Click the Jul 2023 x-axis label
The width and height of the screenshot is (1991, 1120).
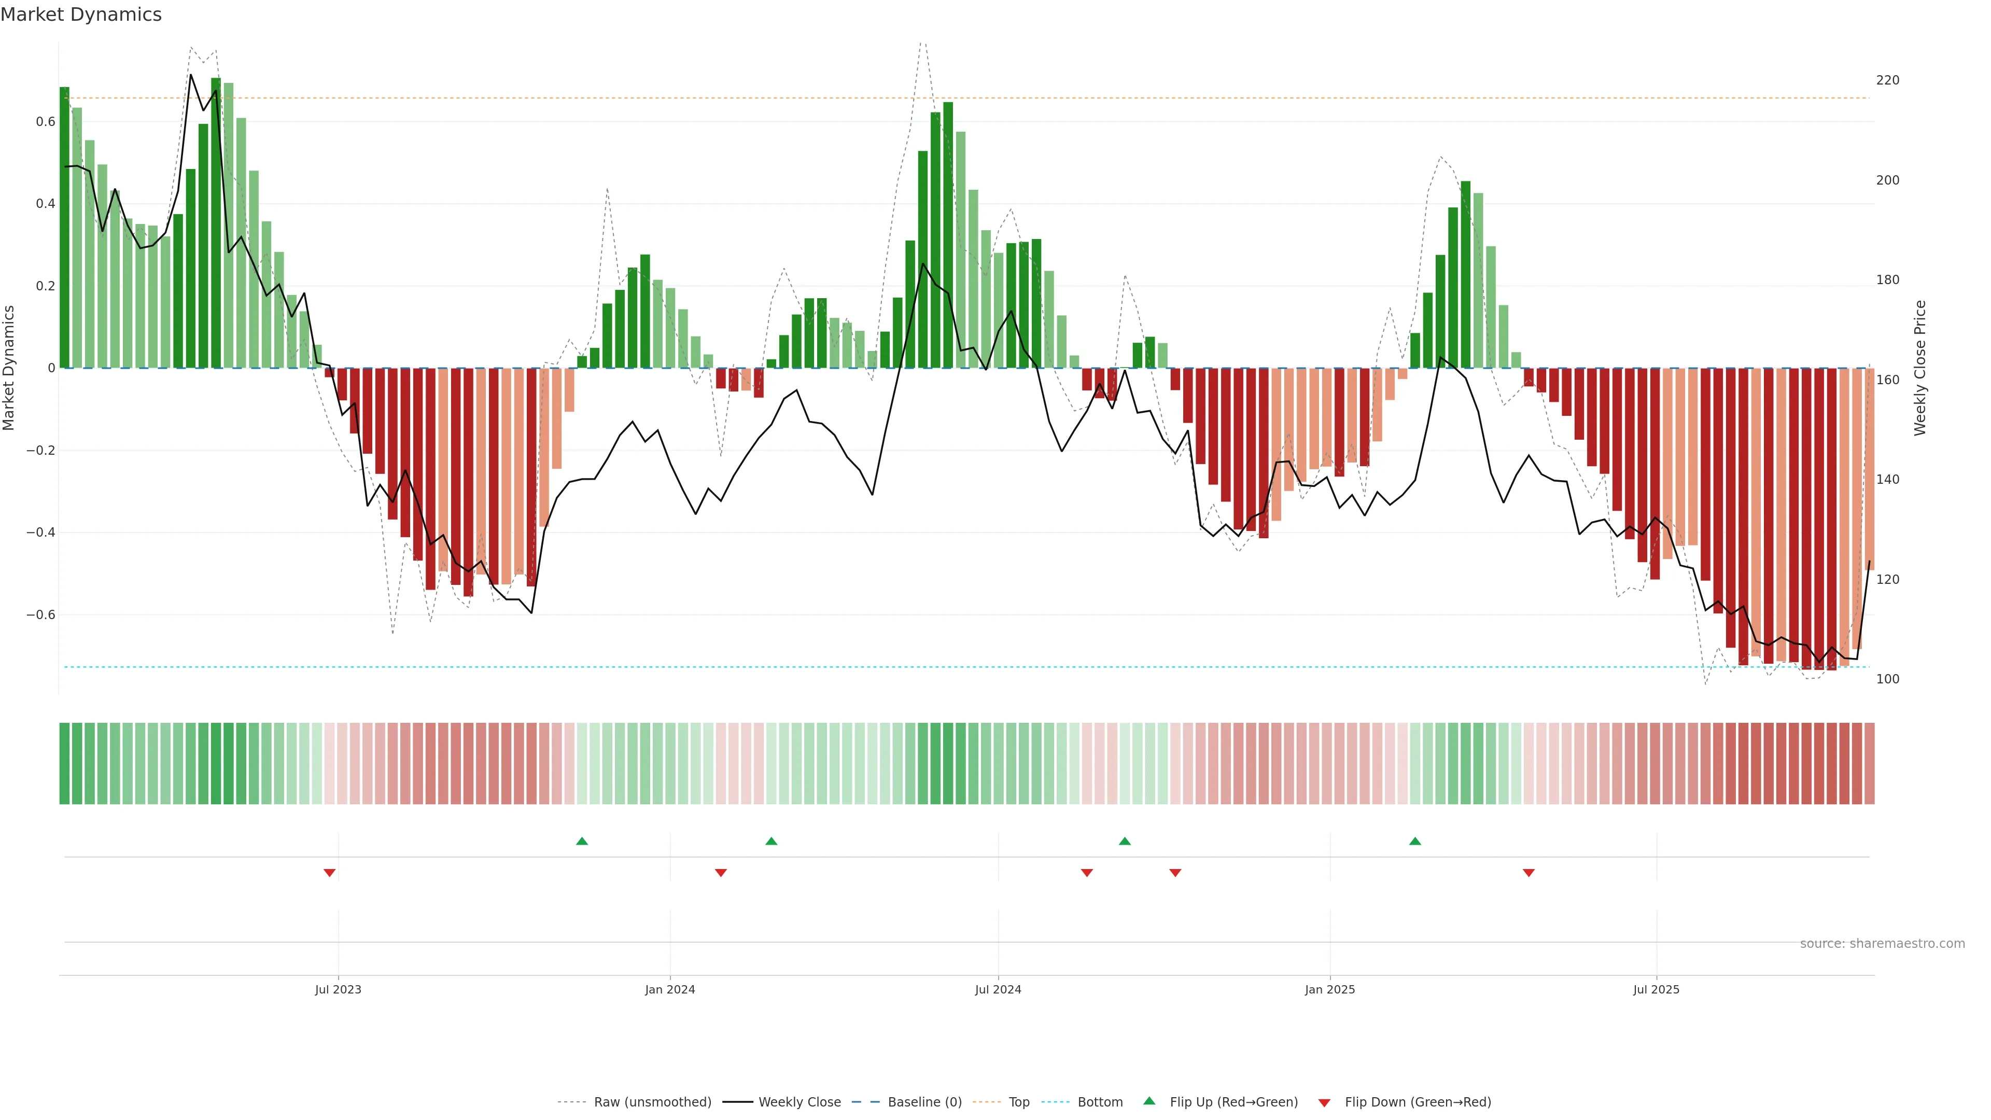(338, 989)
